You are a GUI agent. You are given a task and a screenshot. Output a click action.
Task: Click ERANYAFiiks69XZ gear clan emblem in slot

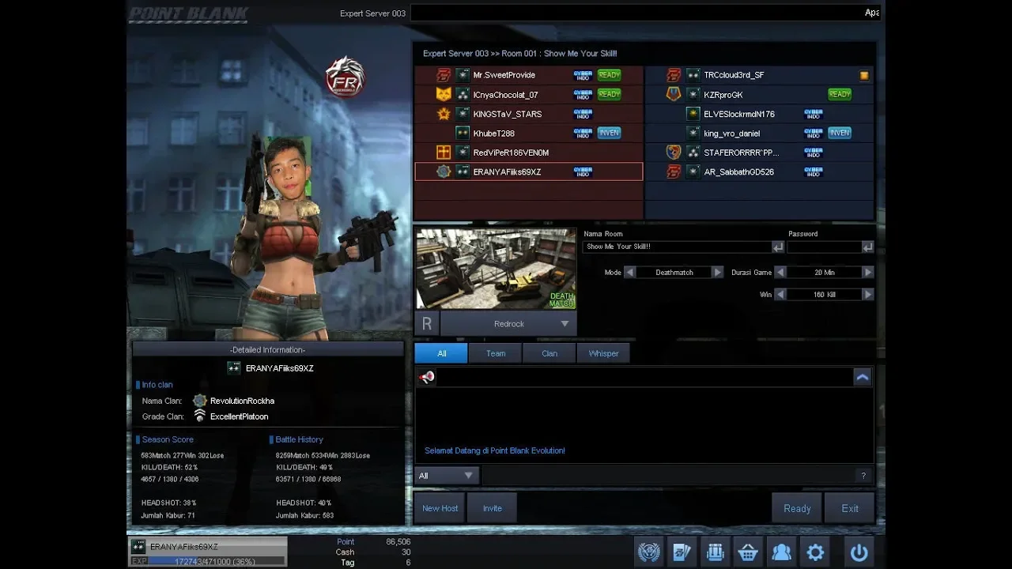point(444,171)
